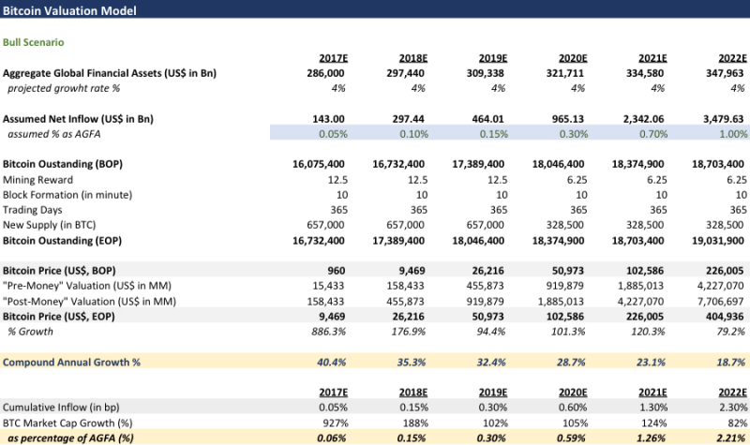Screen dimensions: 750x445
Task: Select the 2.21% value
Action: pyautogui.click(x=733, y=438)
